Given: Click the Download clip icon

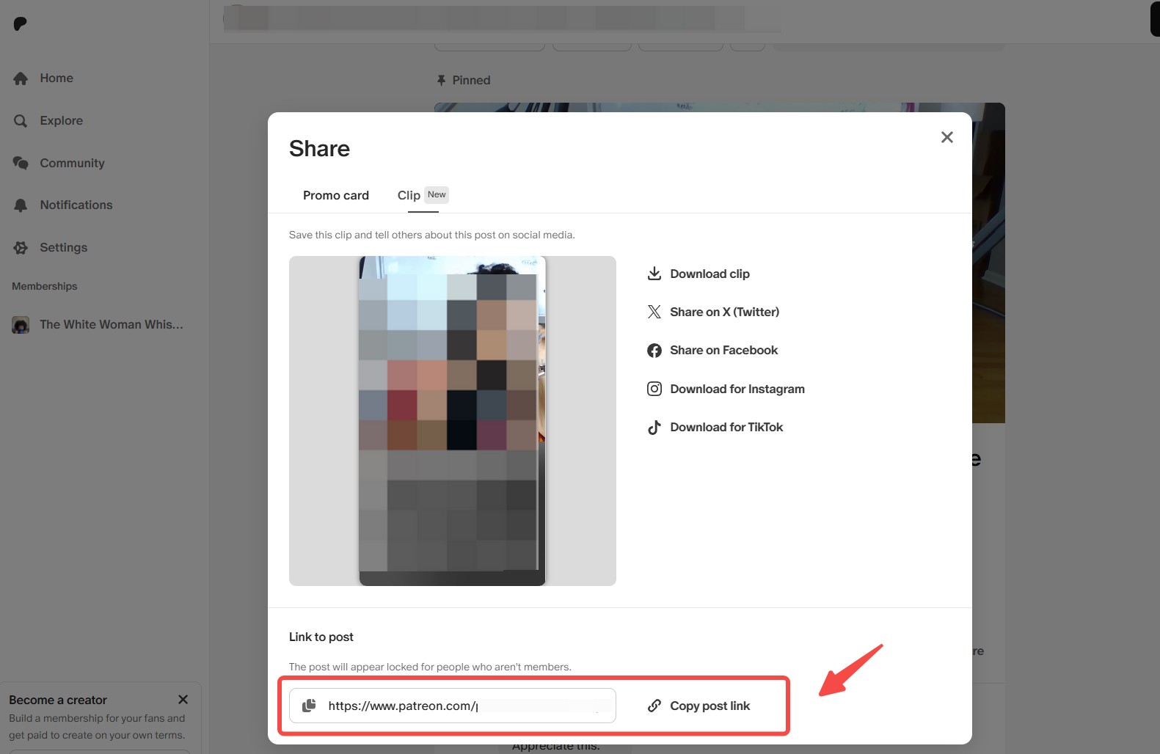Looking at the screenshot, I should point(654,274).
